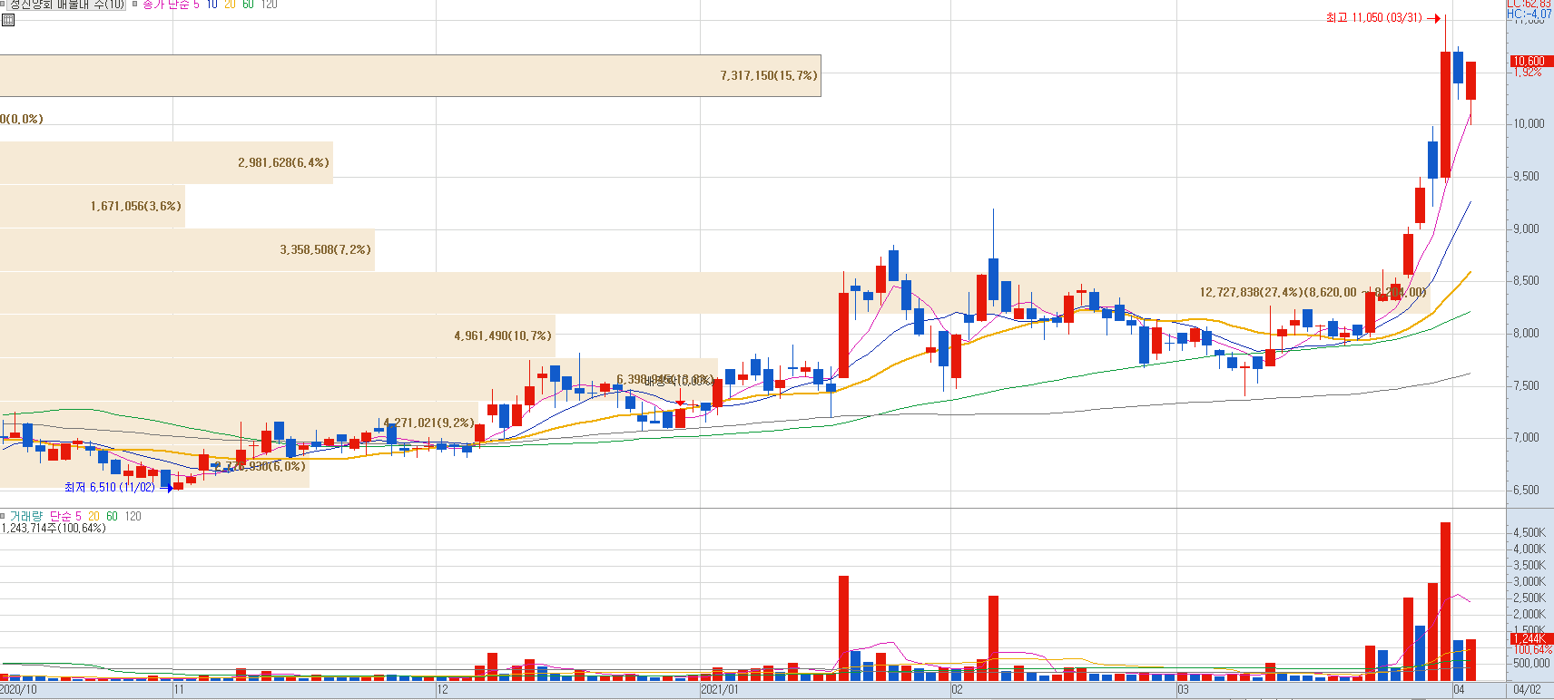Click the small square marker beside 거래량
The width and height of the screenshot is (1554, 700).
point(3,516)
